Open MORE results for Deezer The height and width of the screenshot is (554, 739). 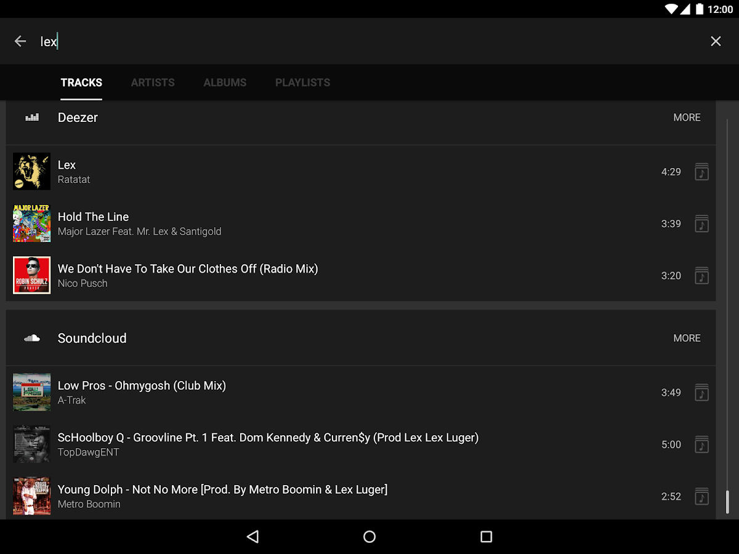coord(687,118)
